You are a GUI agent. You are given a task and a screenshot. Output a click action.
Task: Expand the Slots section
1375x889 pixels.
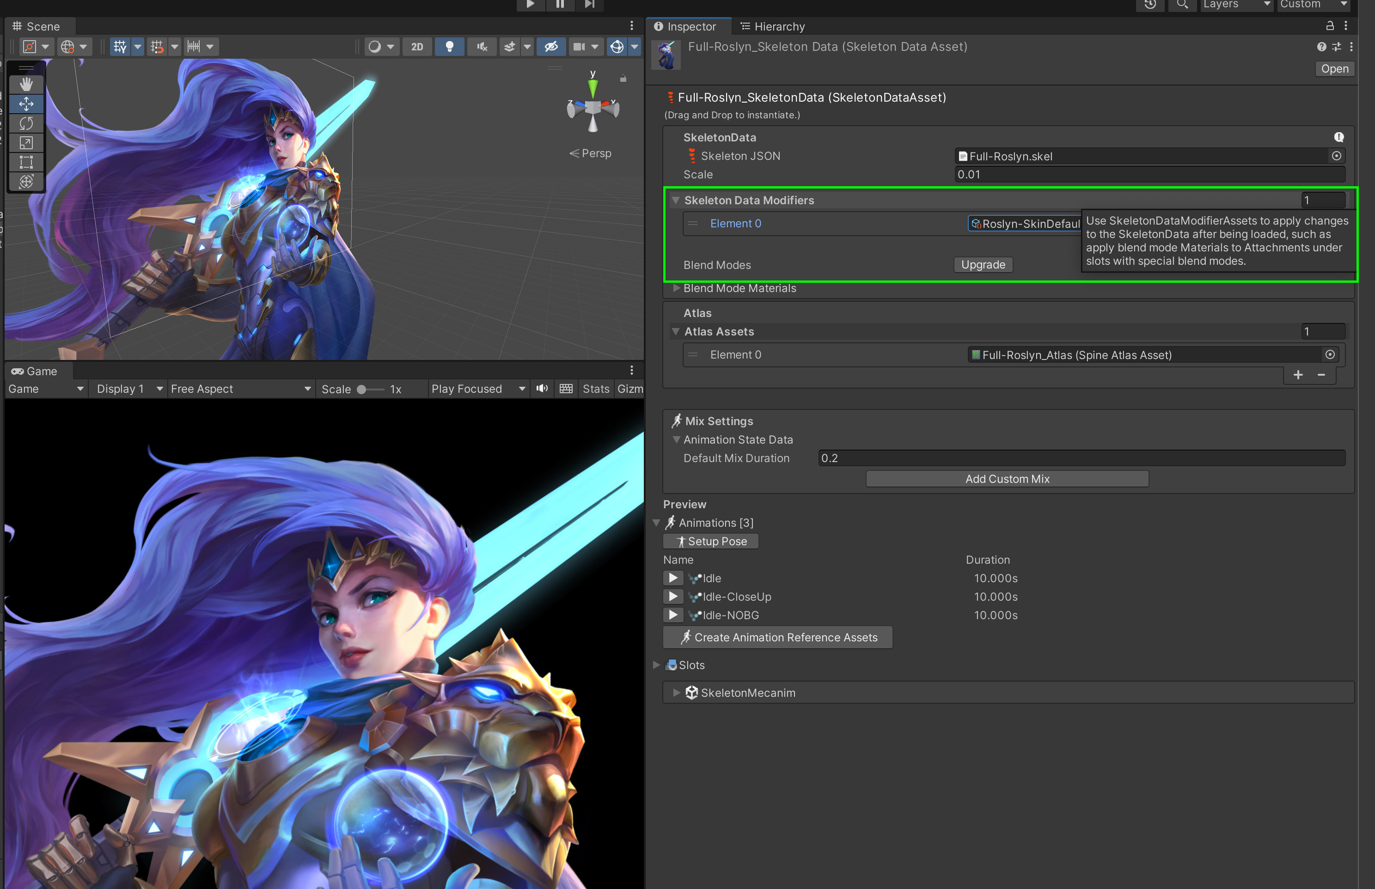[x=657, y=665]
